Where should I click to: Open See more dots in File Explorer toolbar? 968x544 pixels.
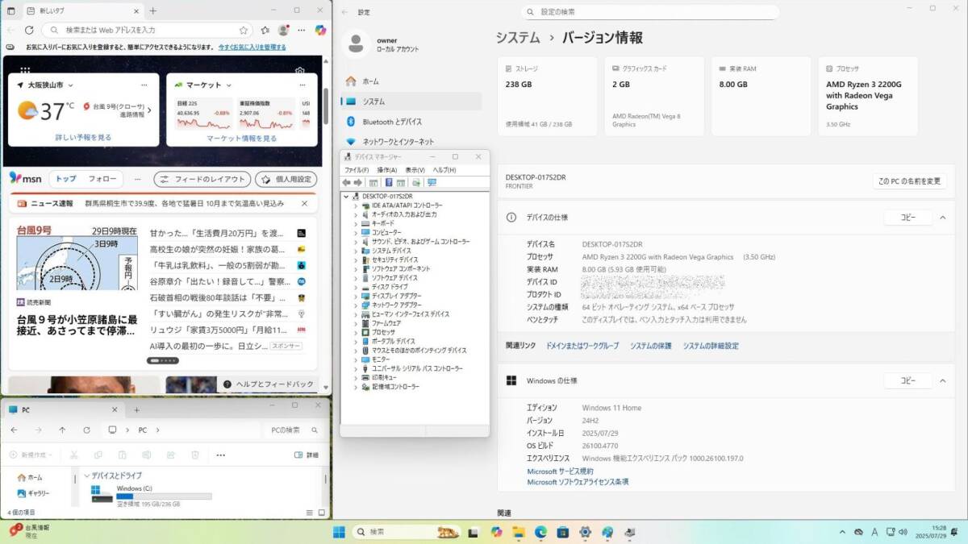(x=220, y=455)
